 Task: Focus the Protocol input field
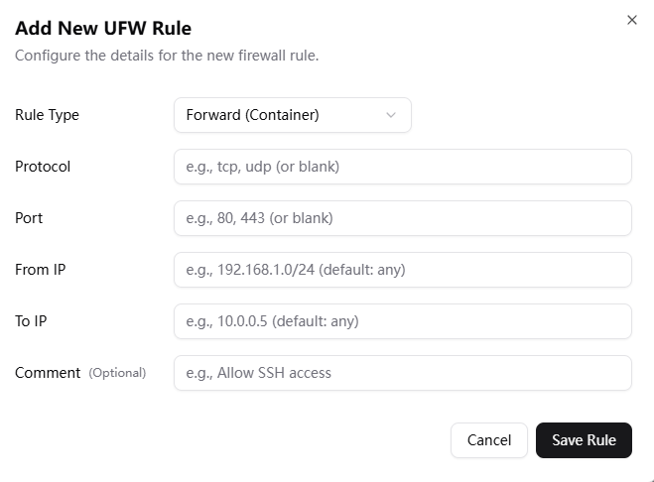pyautogui.click(x=402, y=167)
